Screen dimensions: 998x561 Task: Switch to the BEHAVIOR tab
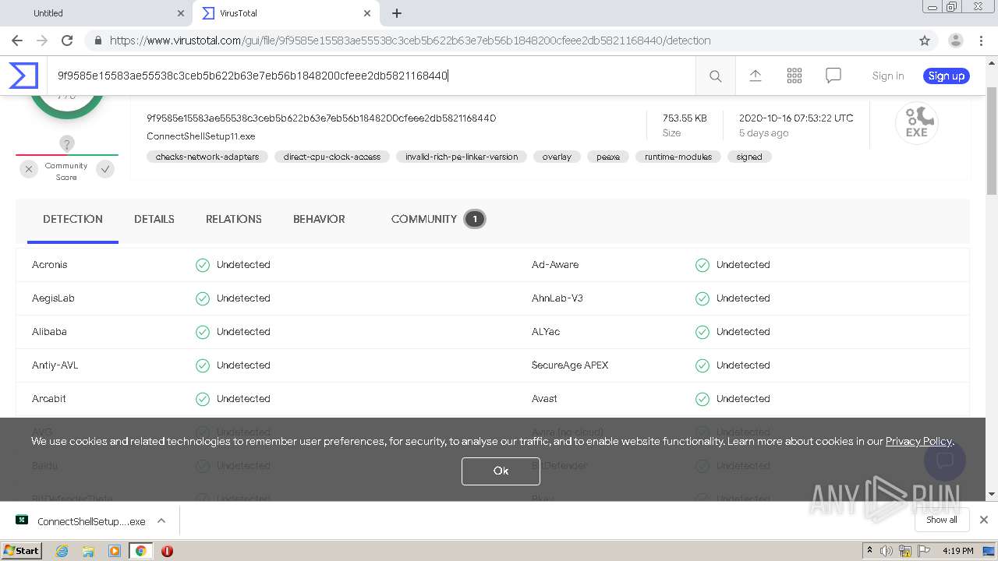click(x=319, y=219)
